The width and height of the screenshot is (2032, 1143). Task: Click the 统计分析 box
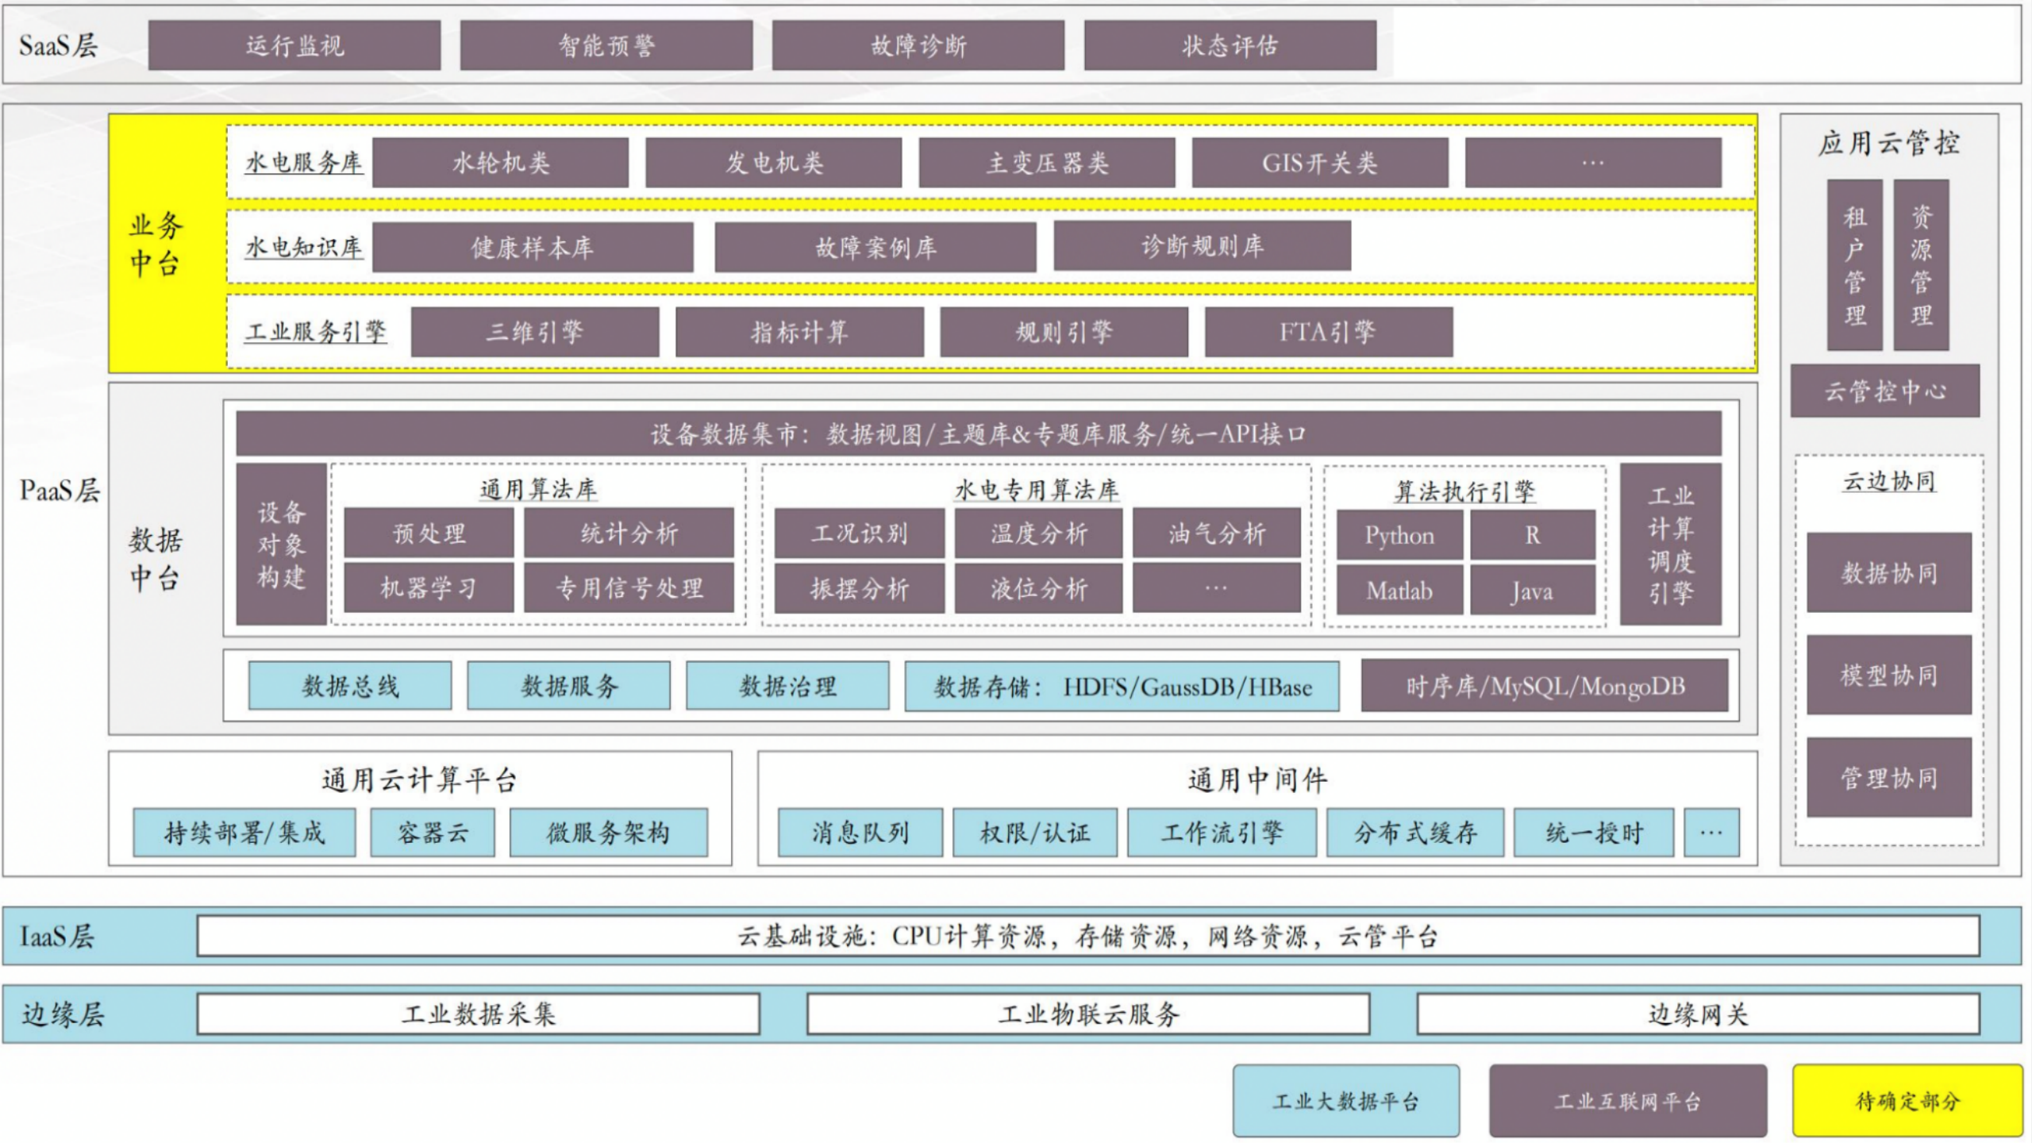pyautogui.click(x=629, y=533)
